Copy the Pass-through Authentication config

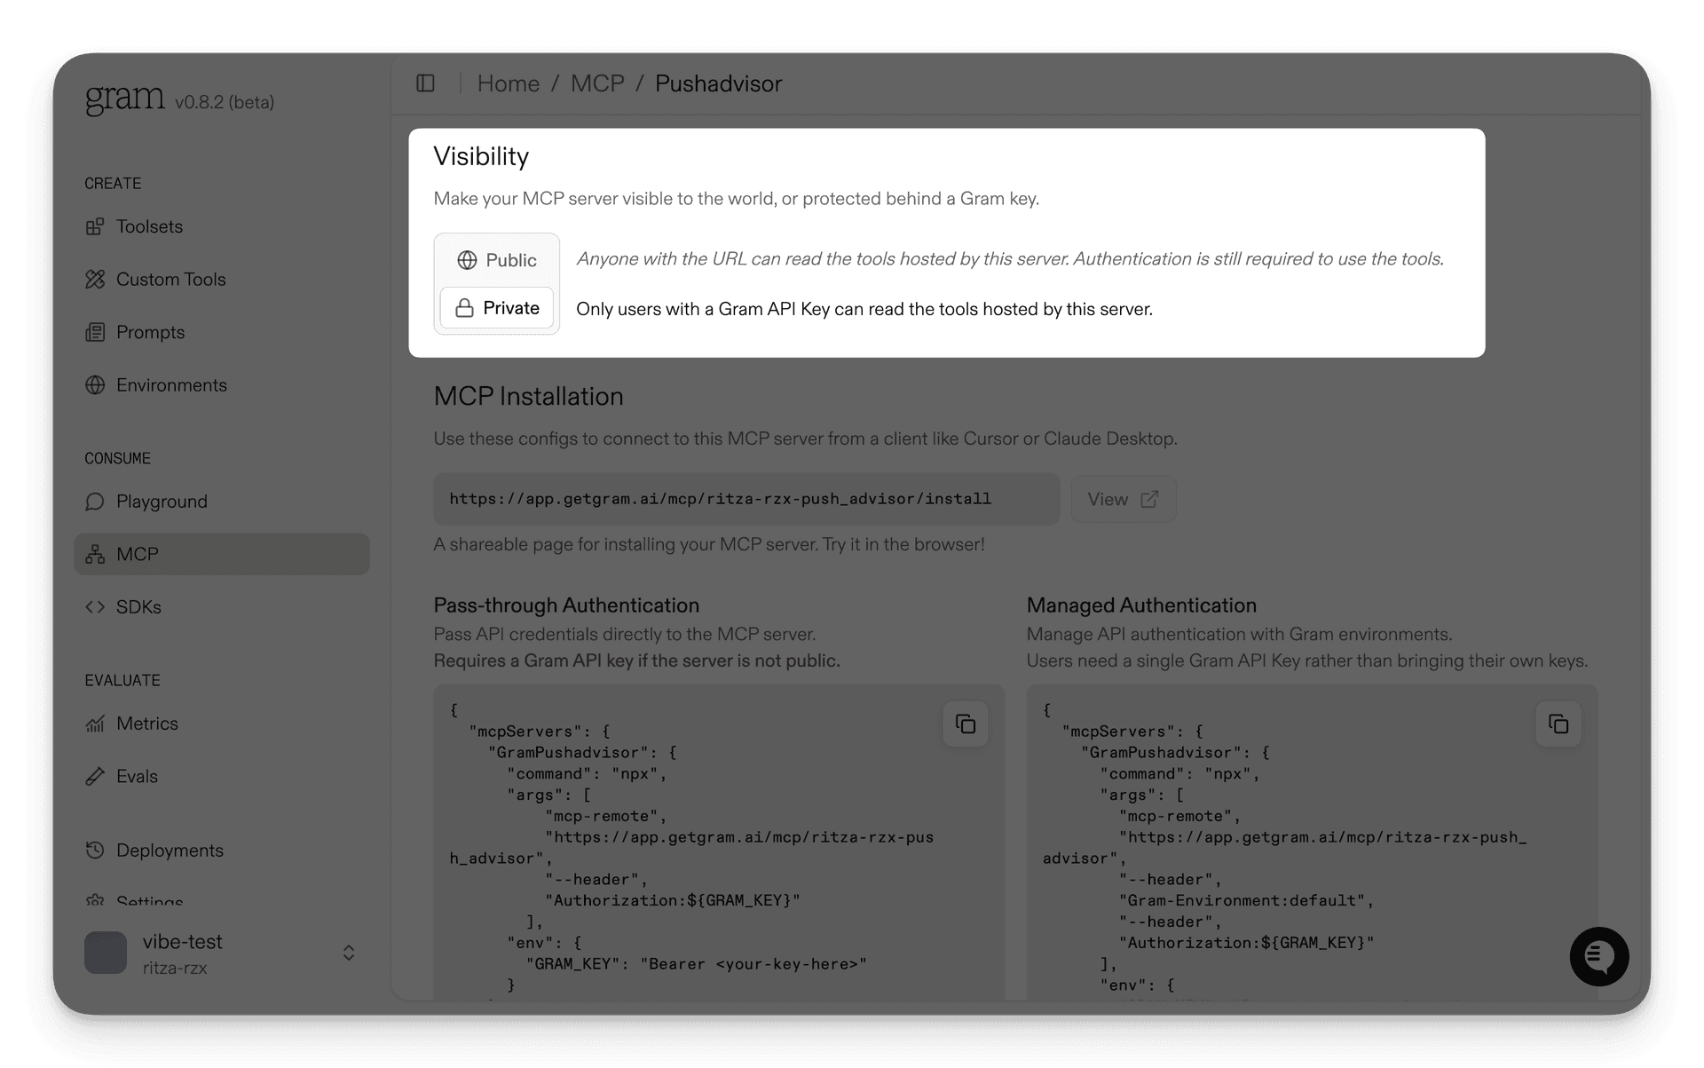pyautogui.click(x=965, y=724)
